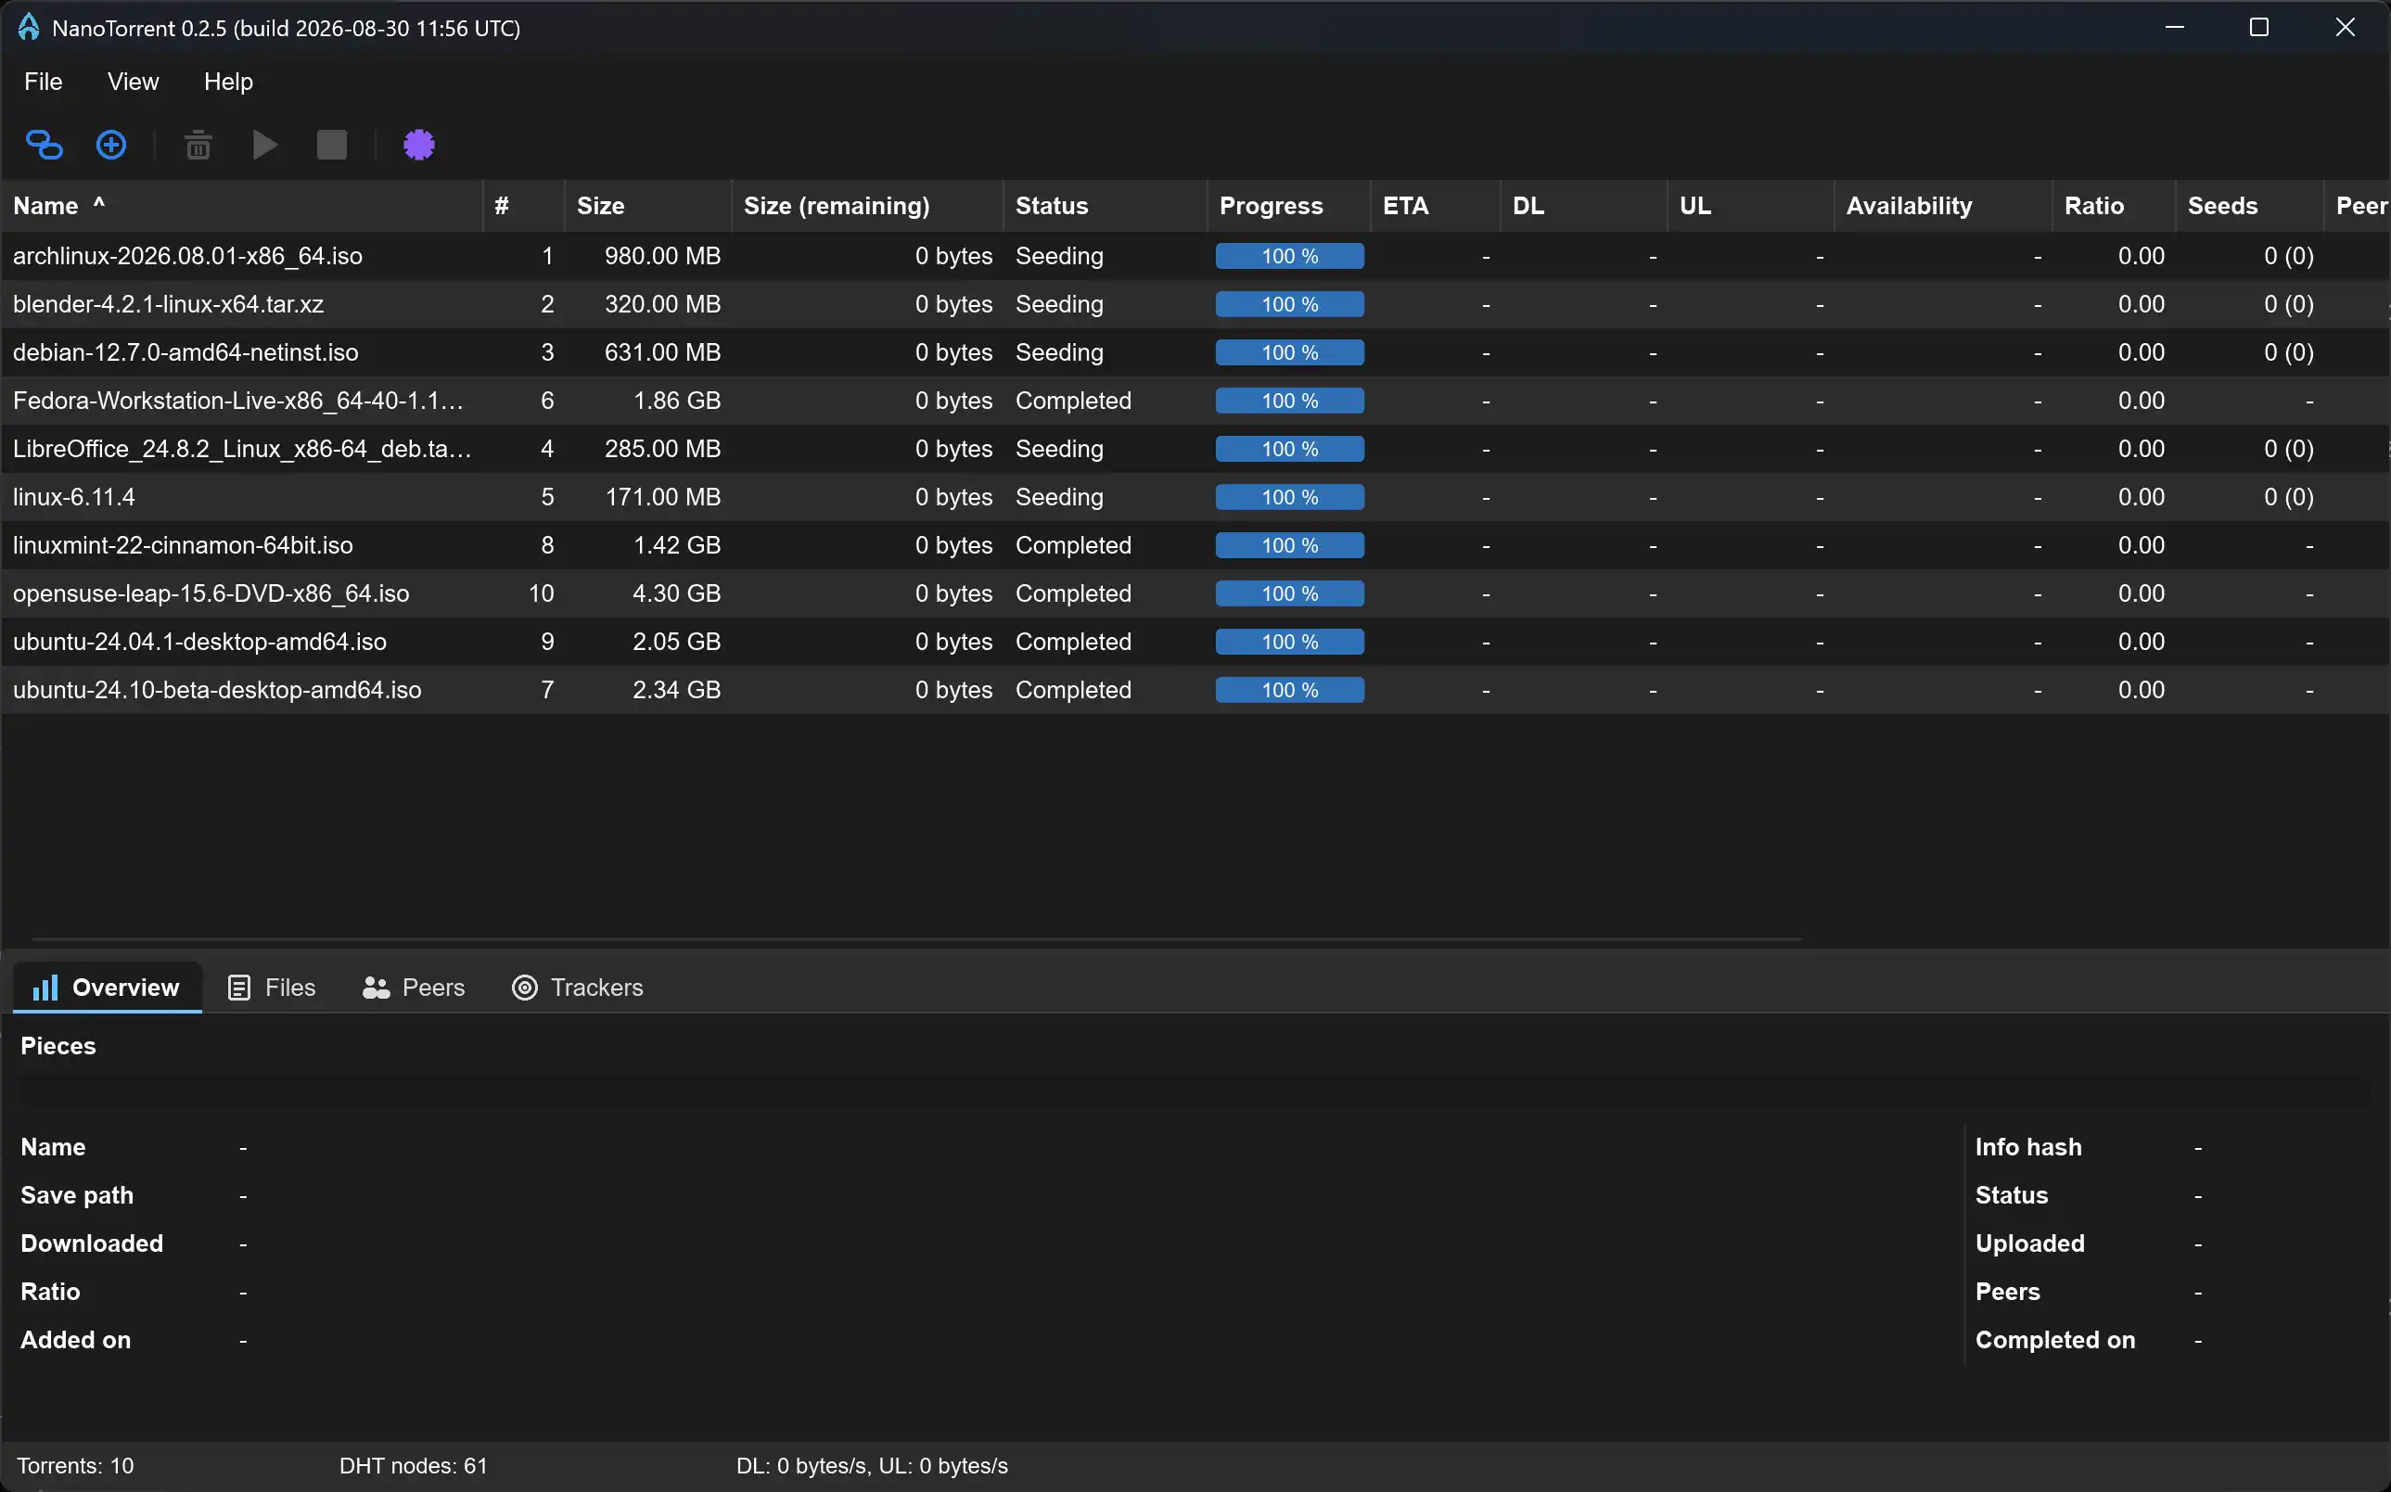Switch to the Trackers tab
Screen dimensions: 2391x1492
coord(578,988)
